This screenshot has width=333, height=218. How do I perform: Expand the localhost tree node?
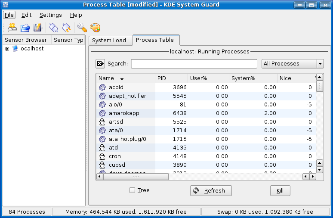(7, 49)
